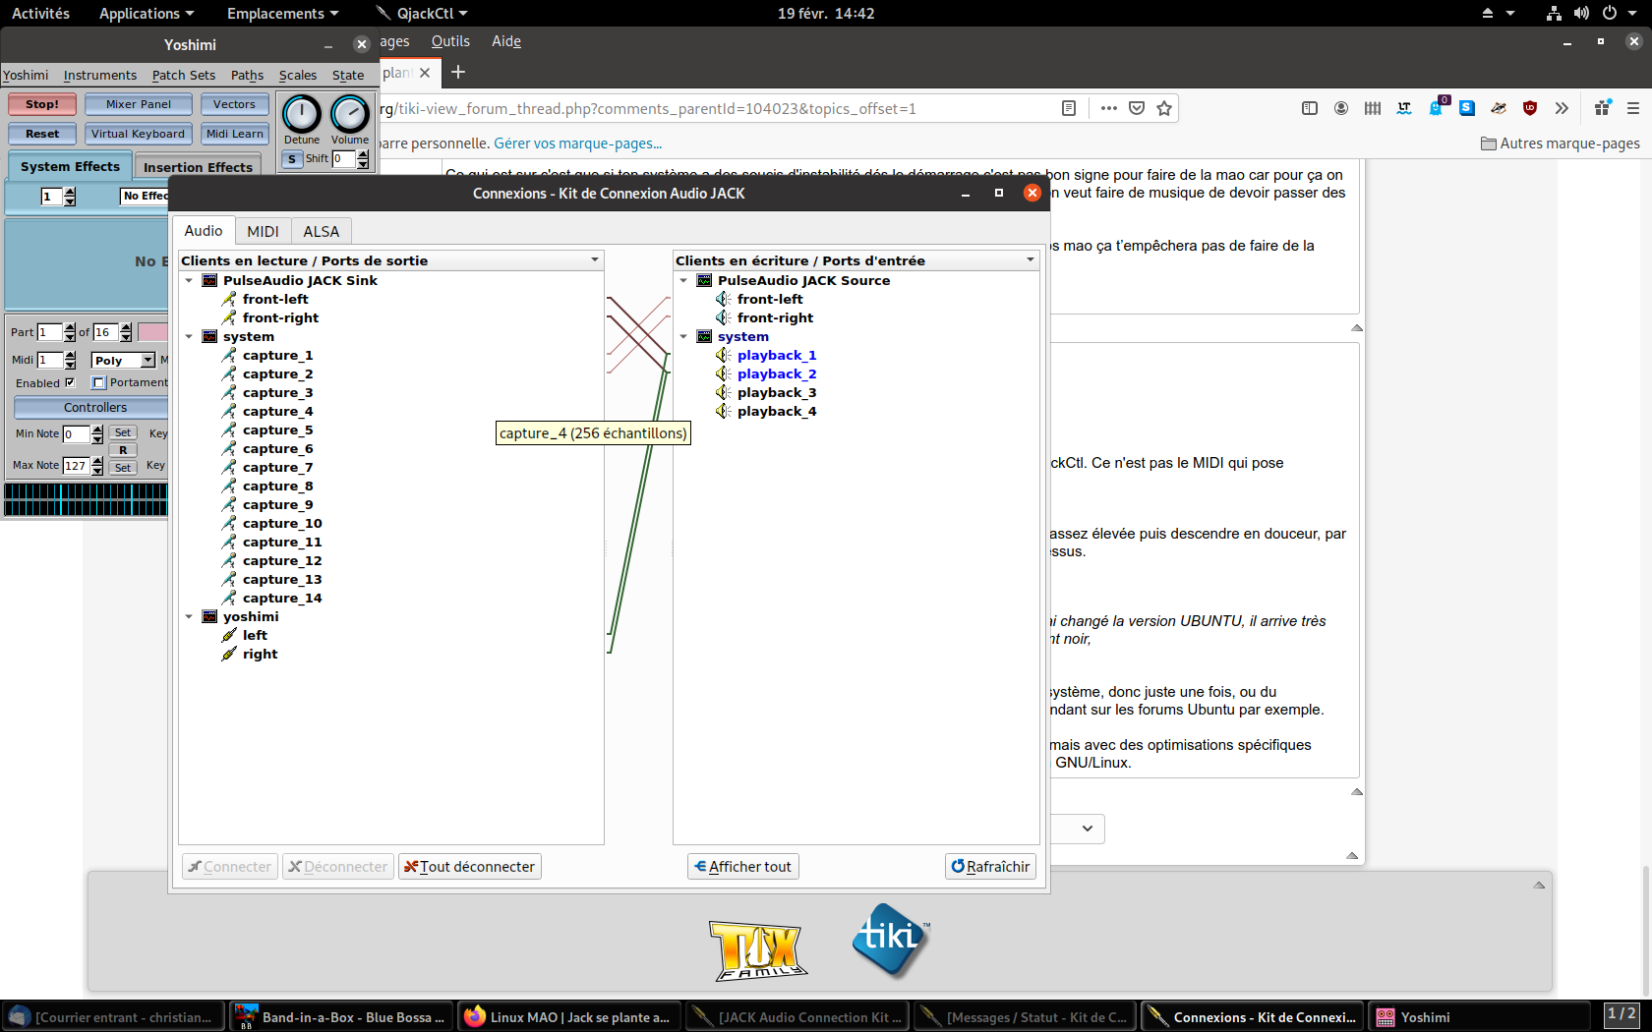This screenshot has height=1032, width=1652.
Task: Open Firefox hamburger menu
Action: pyautogui.click(x=1633, y=108)
